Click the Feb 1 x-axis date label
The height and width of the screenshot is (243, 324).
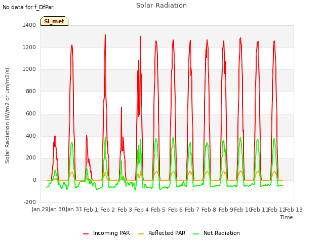click(x=91, y=210)
